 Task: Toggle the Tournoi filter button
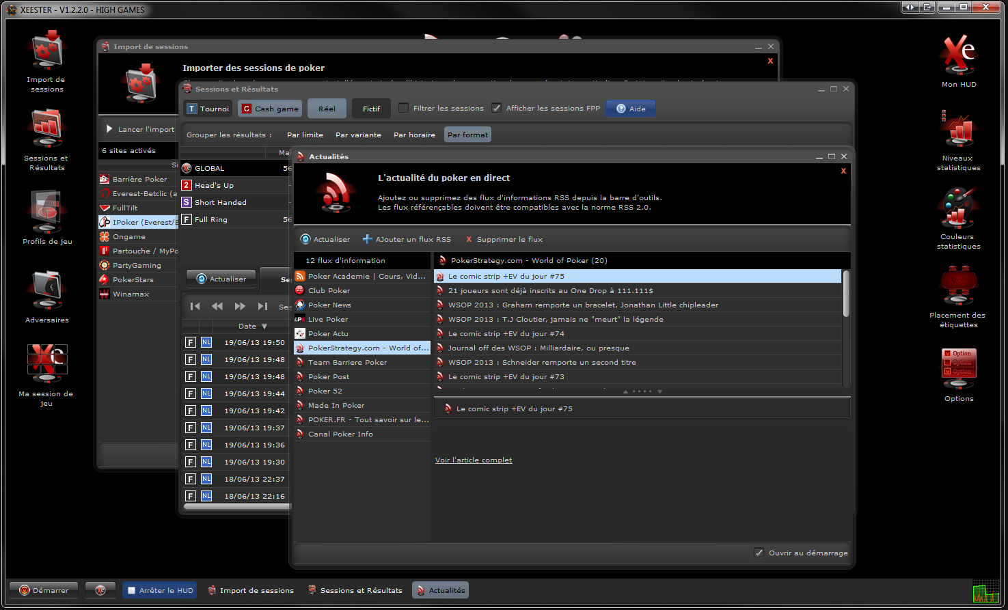[x=208, y=109]
